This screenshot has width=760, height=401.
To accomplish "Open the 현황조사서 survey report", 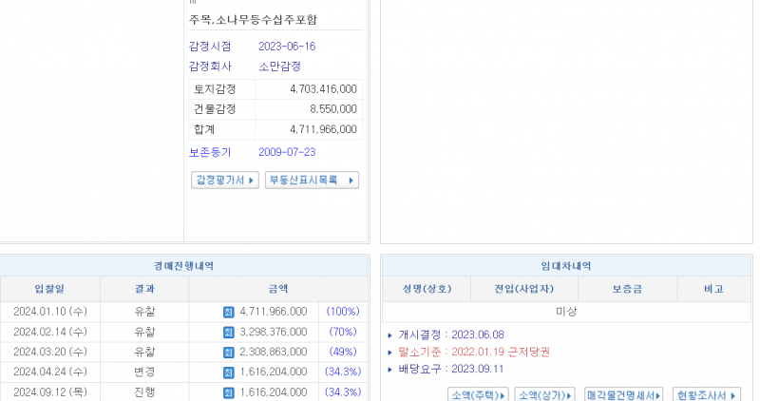I will pos(707,394).
